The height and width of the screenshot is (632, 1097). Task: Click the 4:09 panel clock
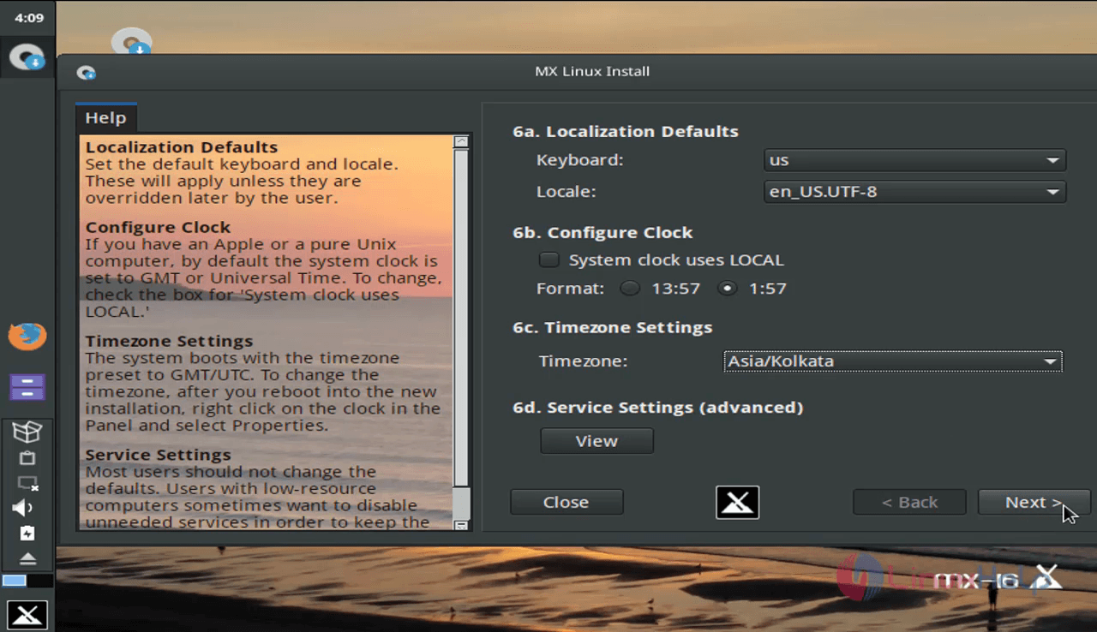[29, 17]
